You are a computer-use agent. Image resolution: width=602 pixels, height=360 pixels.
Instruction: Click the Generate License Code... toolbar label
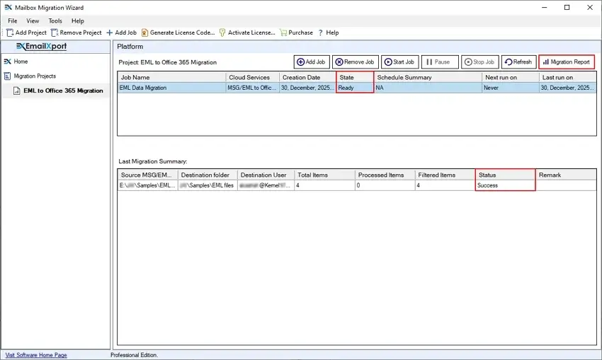(182, 33)
